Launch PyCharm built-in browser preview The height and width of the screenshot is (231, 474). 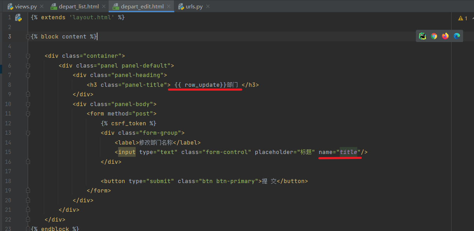click(422, 36)
